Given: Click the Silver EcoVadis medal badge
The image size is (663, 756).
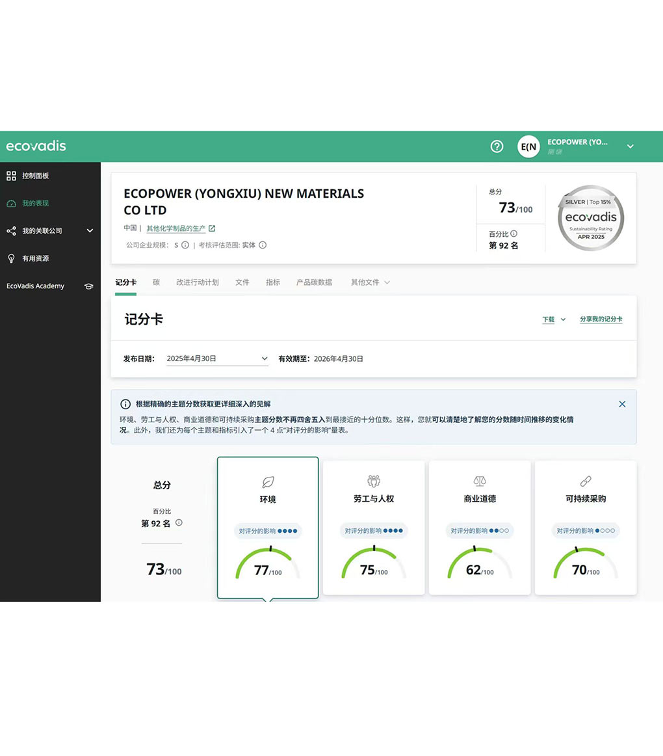Looking at the screenshot, I should coord(591,217).
